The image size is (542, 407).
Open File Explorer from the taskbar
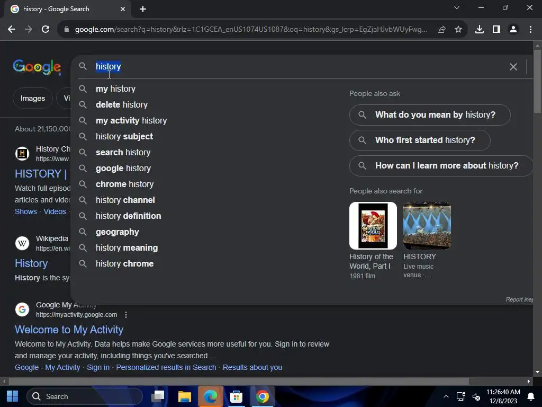pos(185,396)
